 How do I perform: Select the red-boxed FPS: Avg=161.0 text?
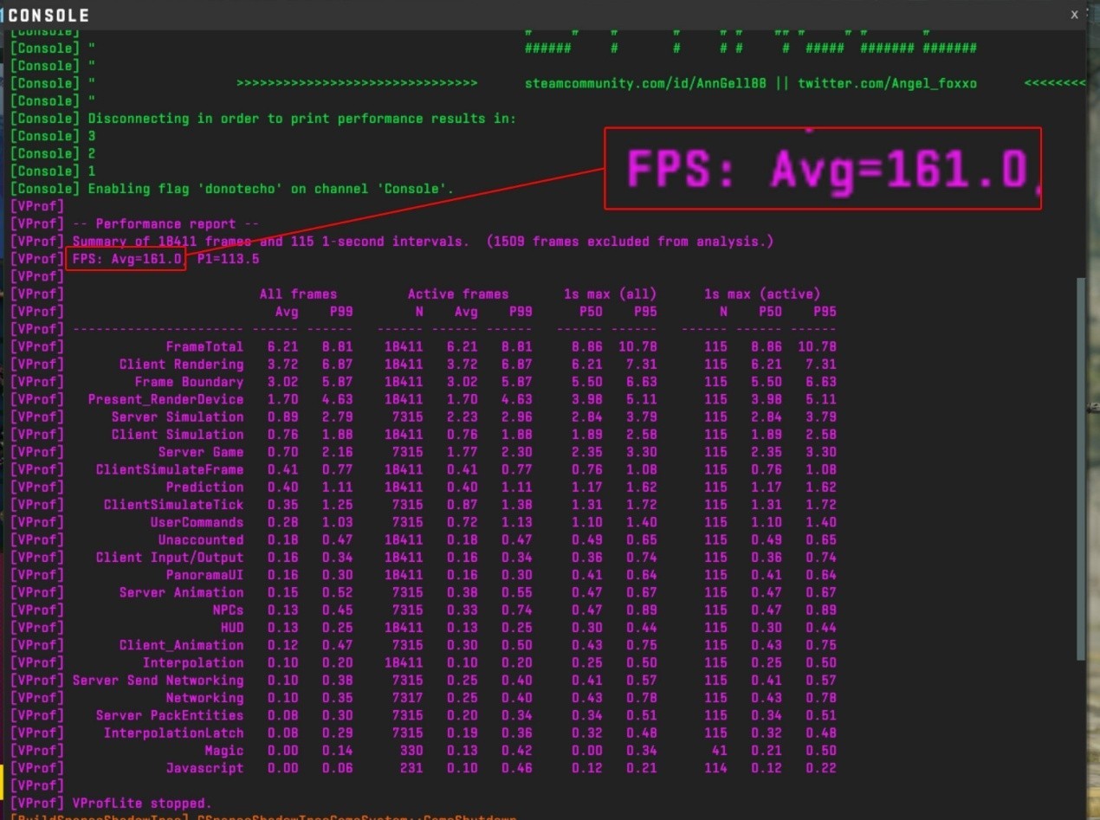126,259
